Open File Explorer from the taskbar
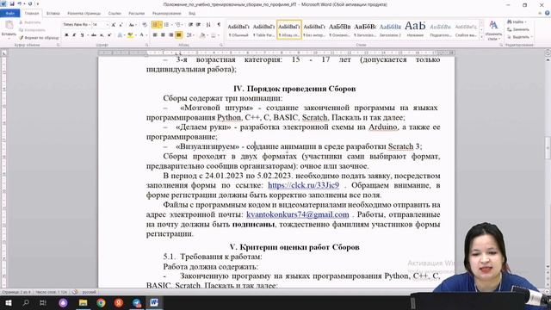551x310 pixels. click(x=83, y=302)
